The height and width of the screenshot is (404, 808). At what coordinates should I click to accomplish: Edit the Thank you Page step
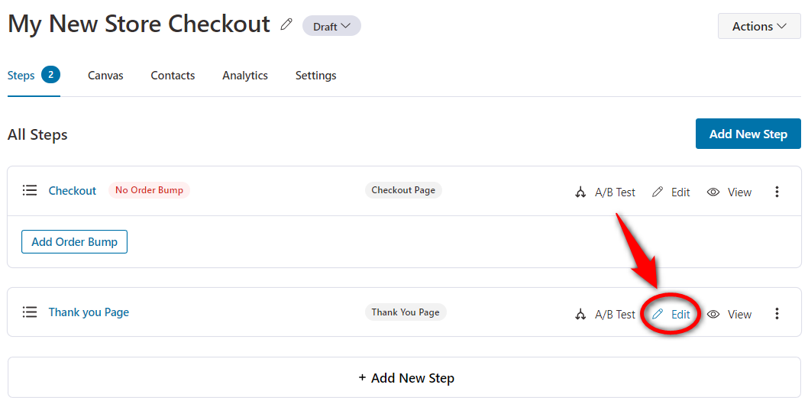(671, 314)
